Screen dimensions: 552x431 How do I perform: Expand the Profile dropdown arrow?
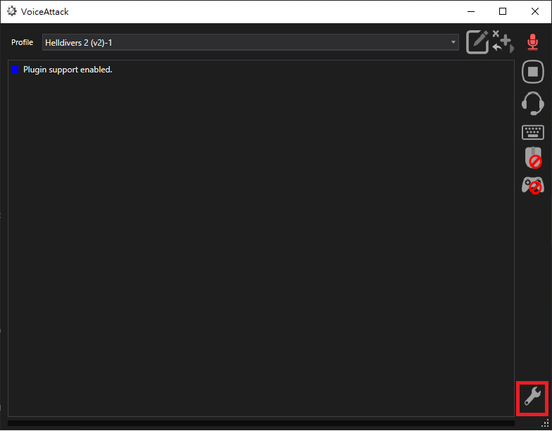coord(454,43)
